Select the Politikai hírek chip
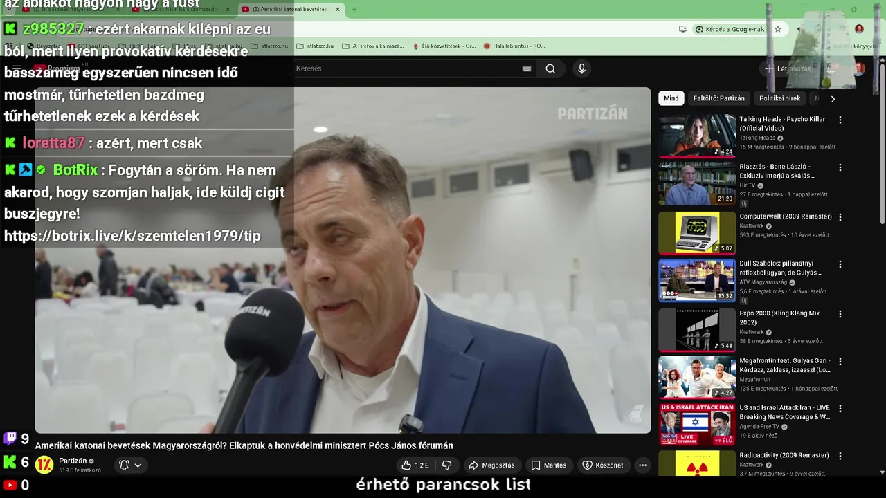 point(779,98)
